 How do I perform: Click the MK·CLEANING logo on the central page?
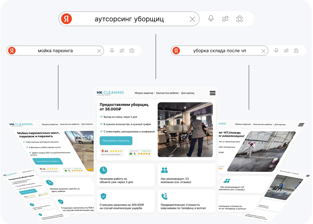coord(110,93)
